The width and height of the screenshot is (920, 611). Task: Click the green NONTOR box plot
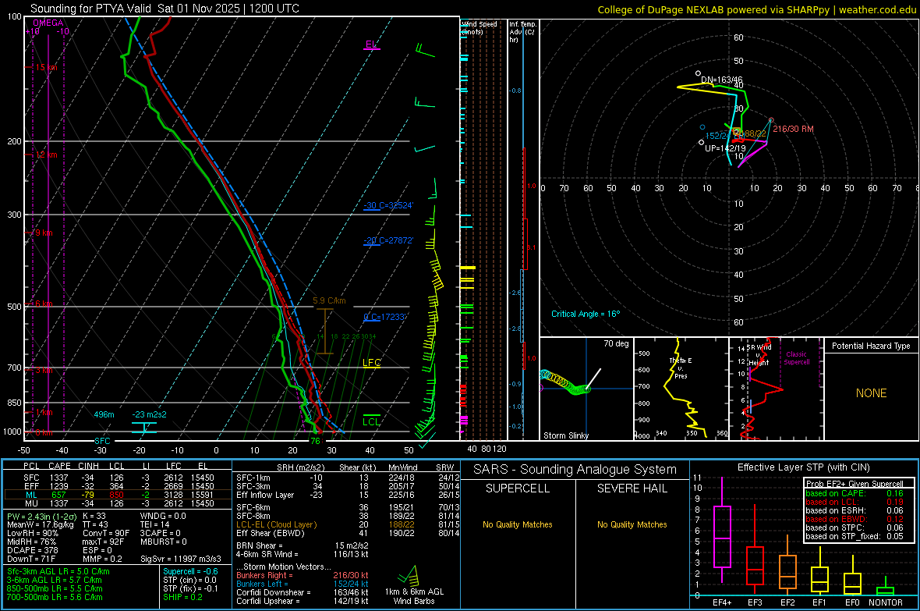coord(885,591)
